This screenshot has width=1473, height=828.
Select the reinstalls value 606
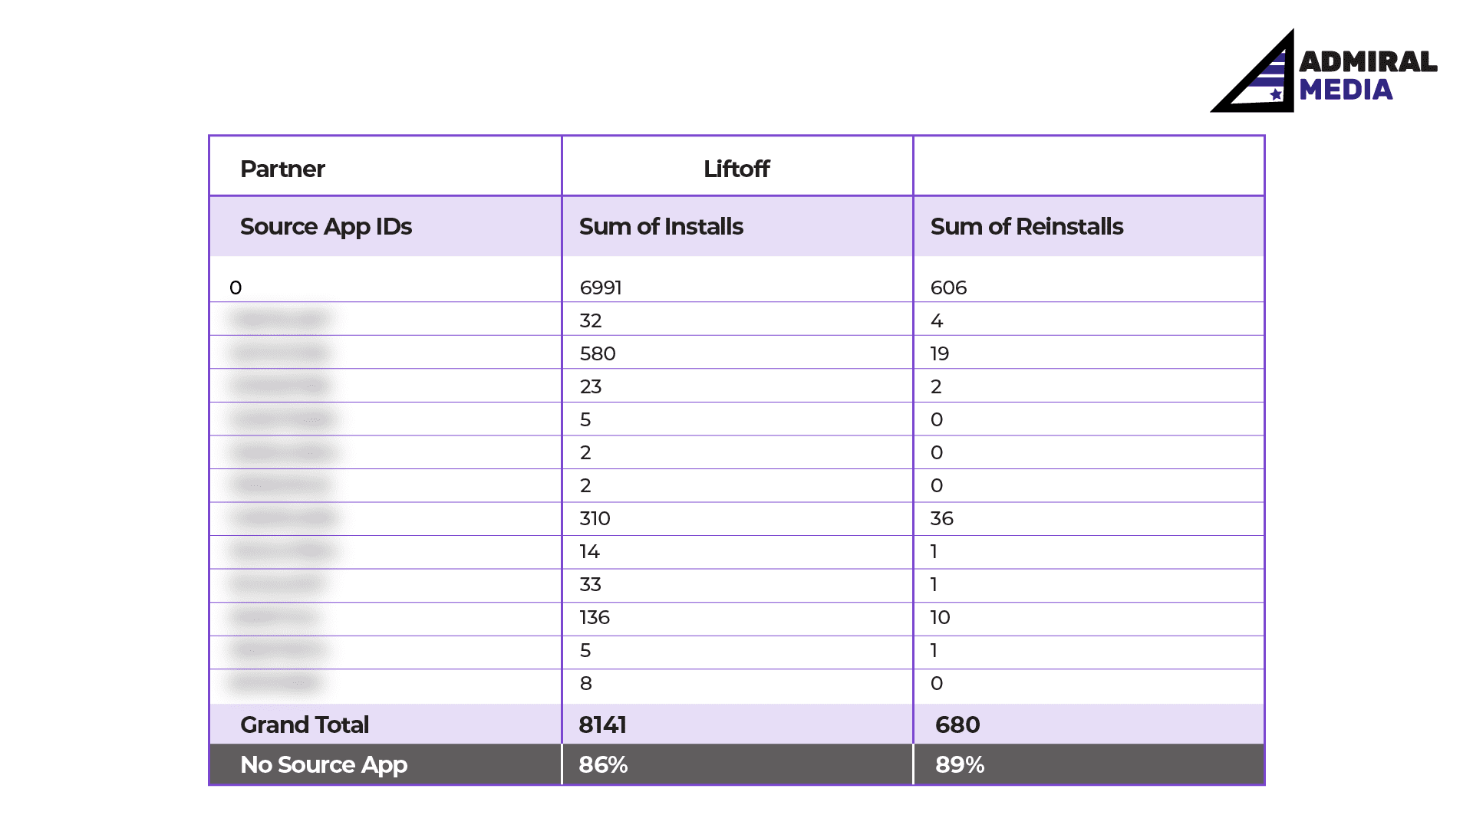pos(948,287)
